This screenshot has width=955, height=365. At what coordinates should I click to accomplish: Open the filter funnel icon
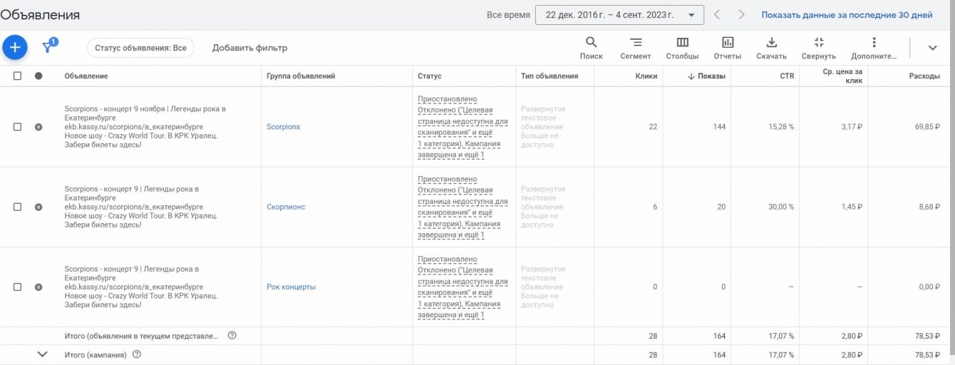click(48, 47)
